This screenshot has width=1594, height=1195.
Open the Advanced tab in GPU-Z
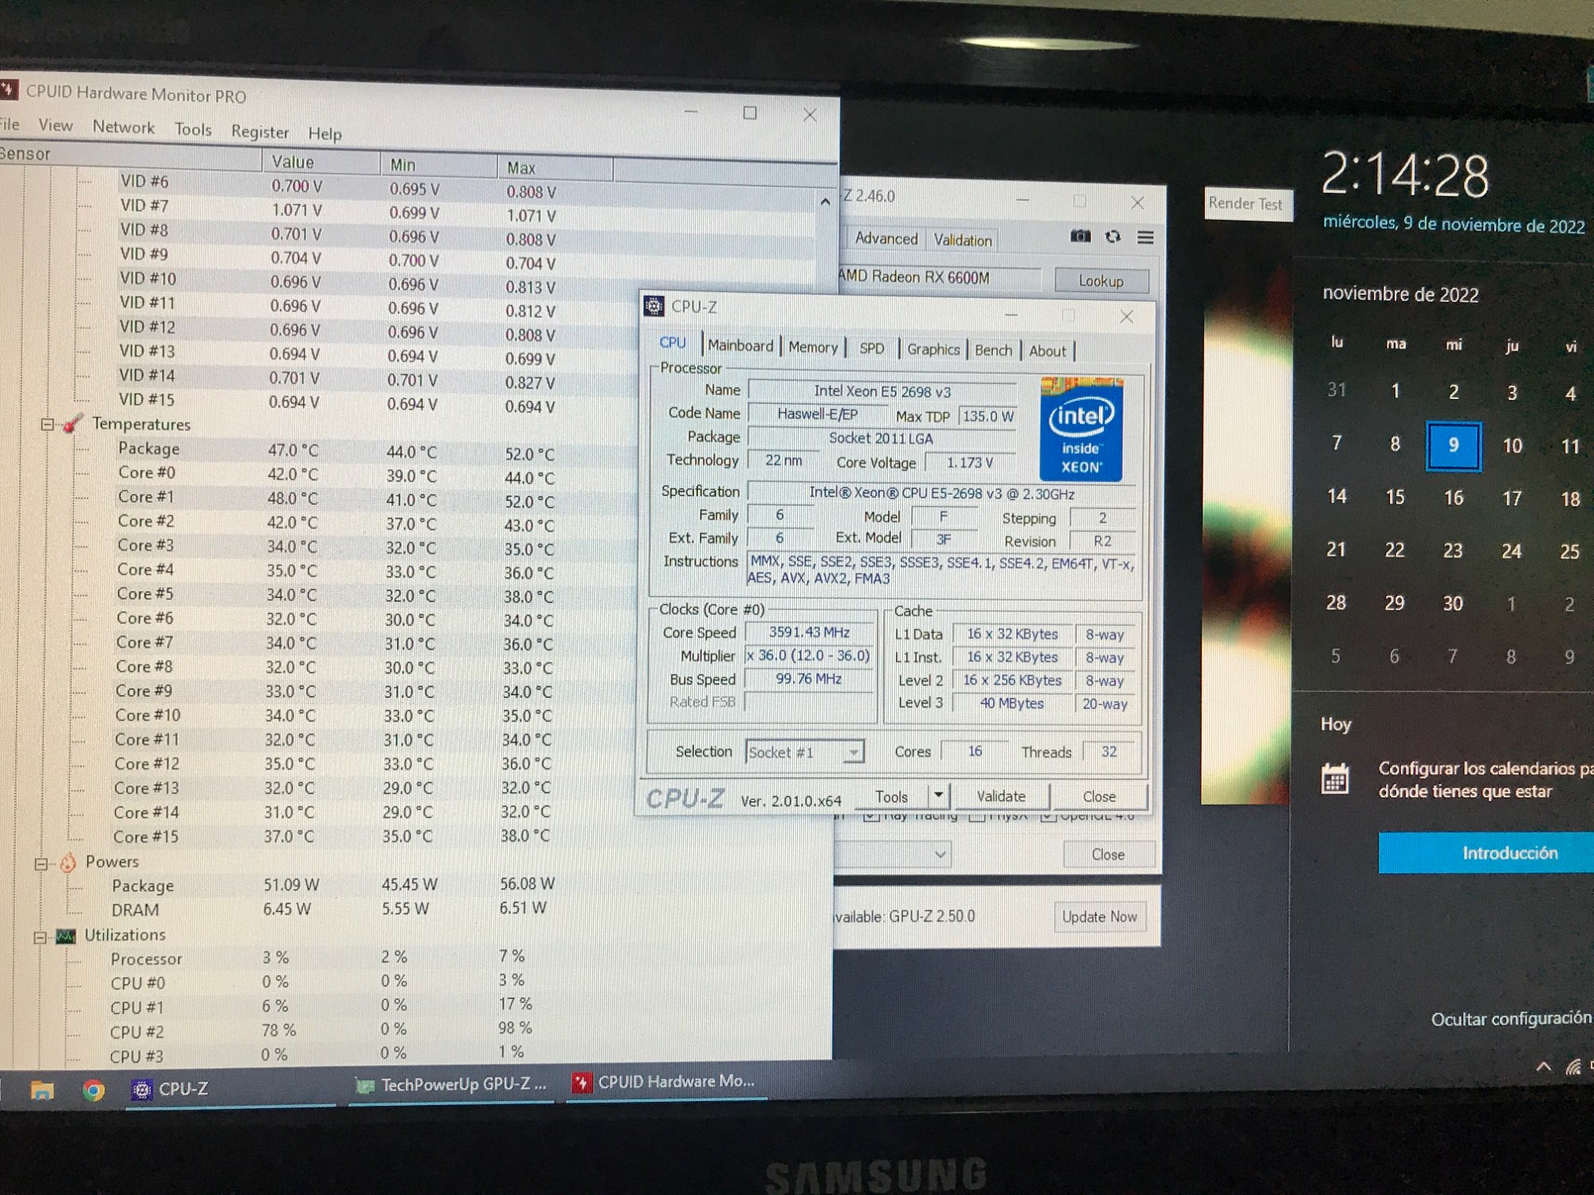(886, 238)
